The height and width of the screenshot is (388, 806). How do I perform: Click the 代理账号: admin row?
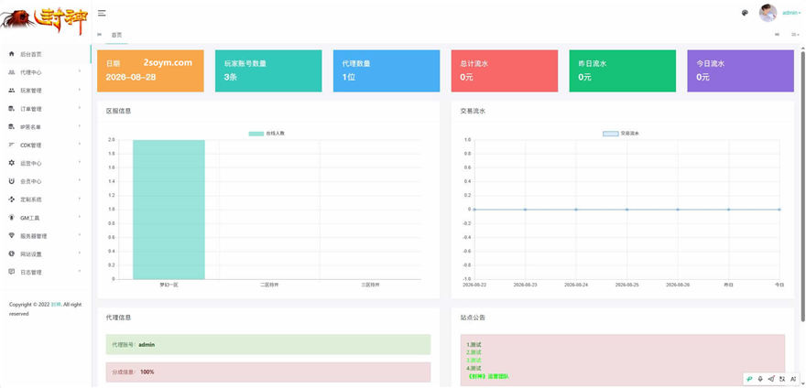268,344
